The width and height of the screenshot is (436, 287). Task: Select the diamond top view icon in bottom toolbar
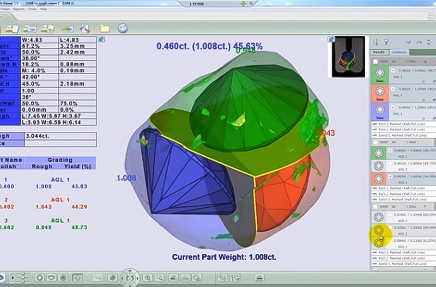pyautogui.click(x=39, y=278)
